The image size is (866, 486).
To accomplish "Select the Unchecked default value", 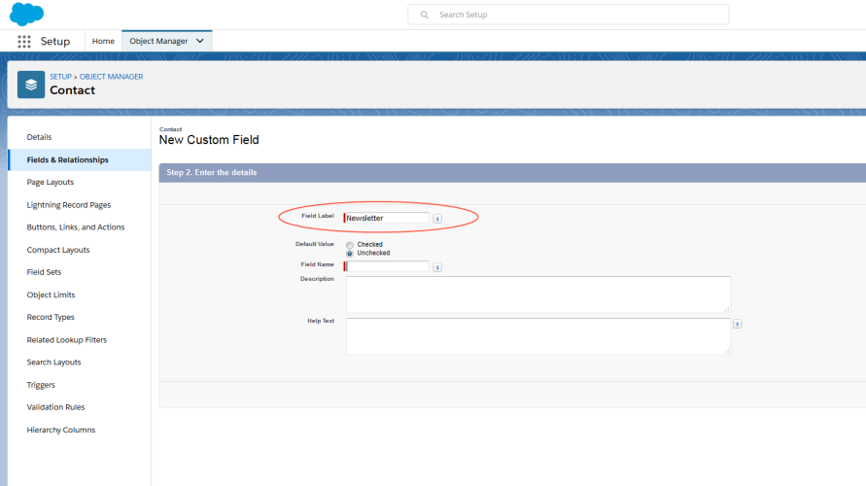I will (x=350, y=253).
